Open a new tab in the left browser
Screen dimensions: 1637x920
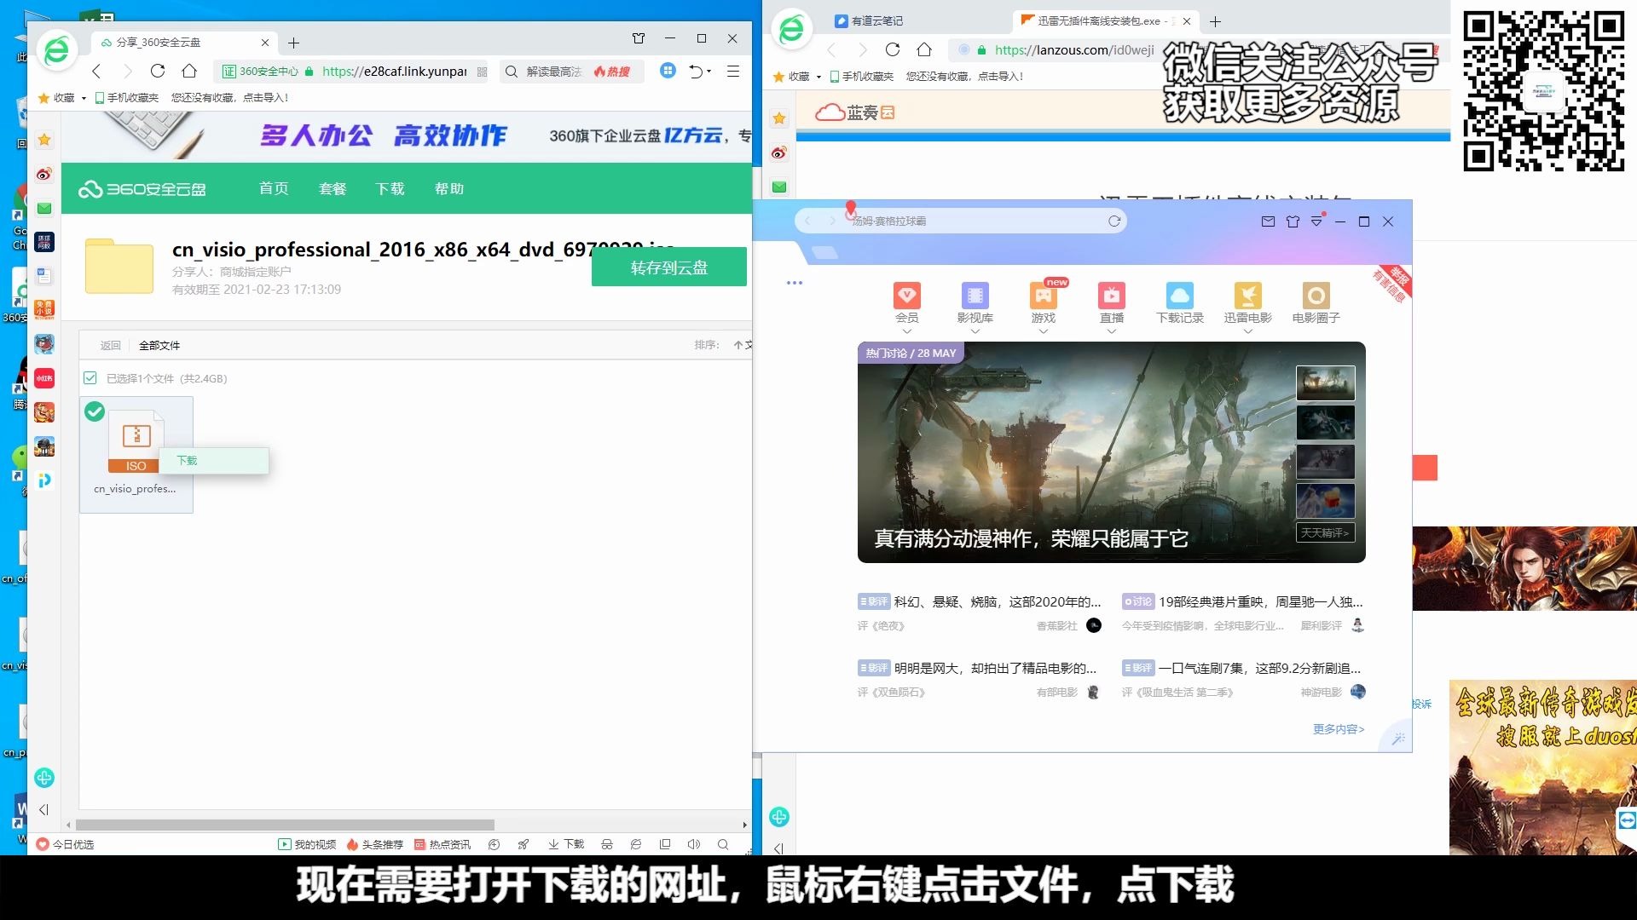(293, 43)
